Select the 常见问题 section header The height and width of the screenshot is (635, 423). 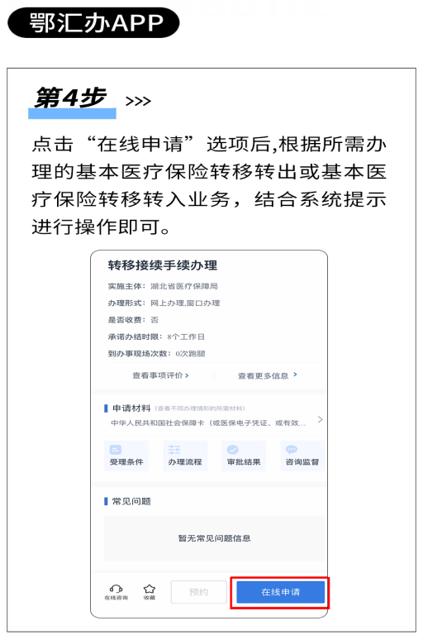131,501
